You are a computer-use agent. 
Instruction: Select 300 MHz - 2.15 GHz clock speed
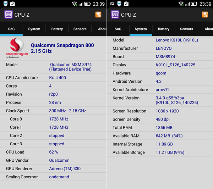coord(67,111)
